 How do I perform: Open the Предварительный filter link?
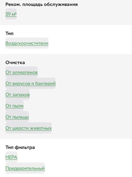coord(25,168)
